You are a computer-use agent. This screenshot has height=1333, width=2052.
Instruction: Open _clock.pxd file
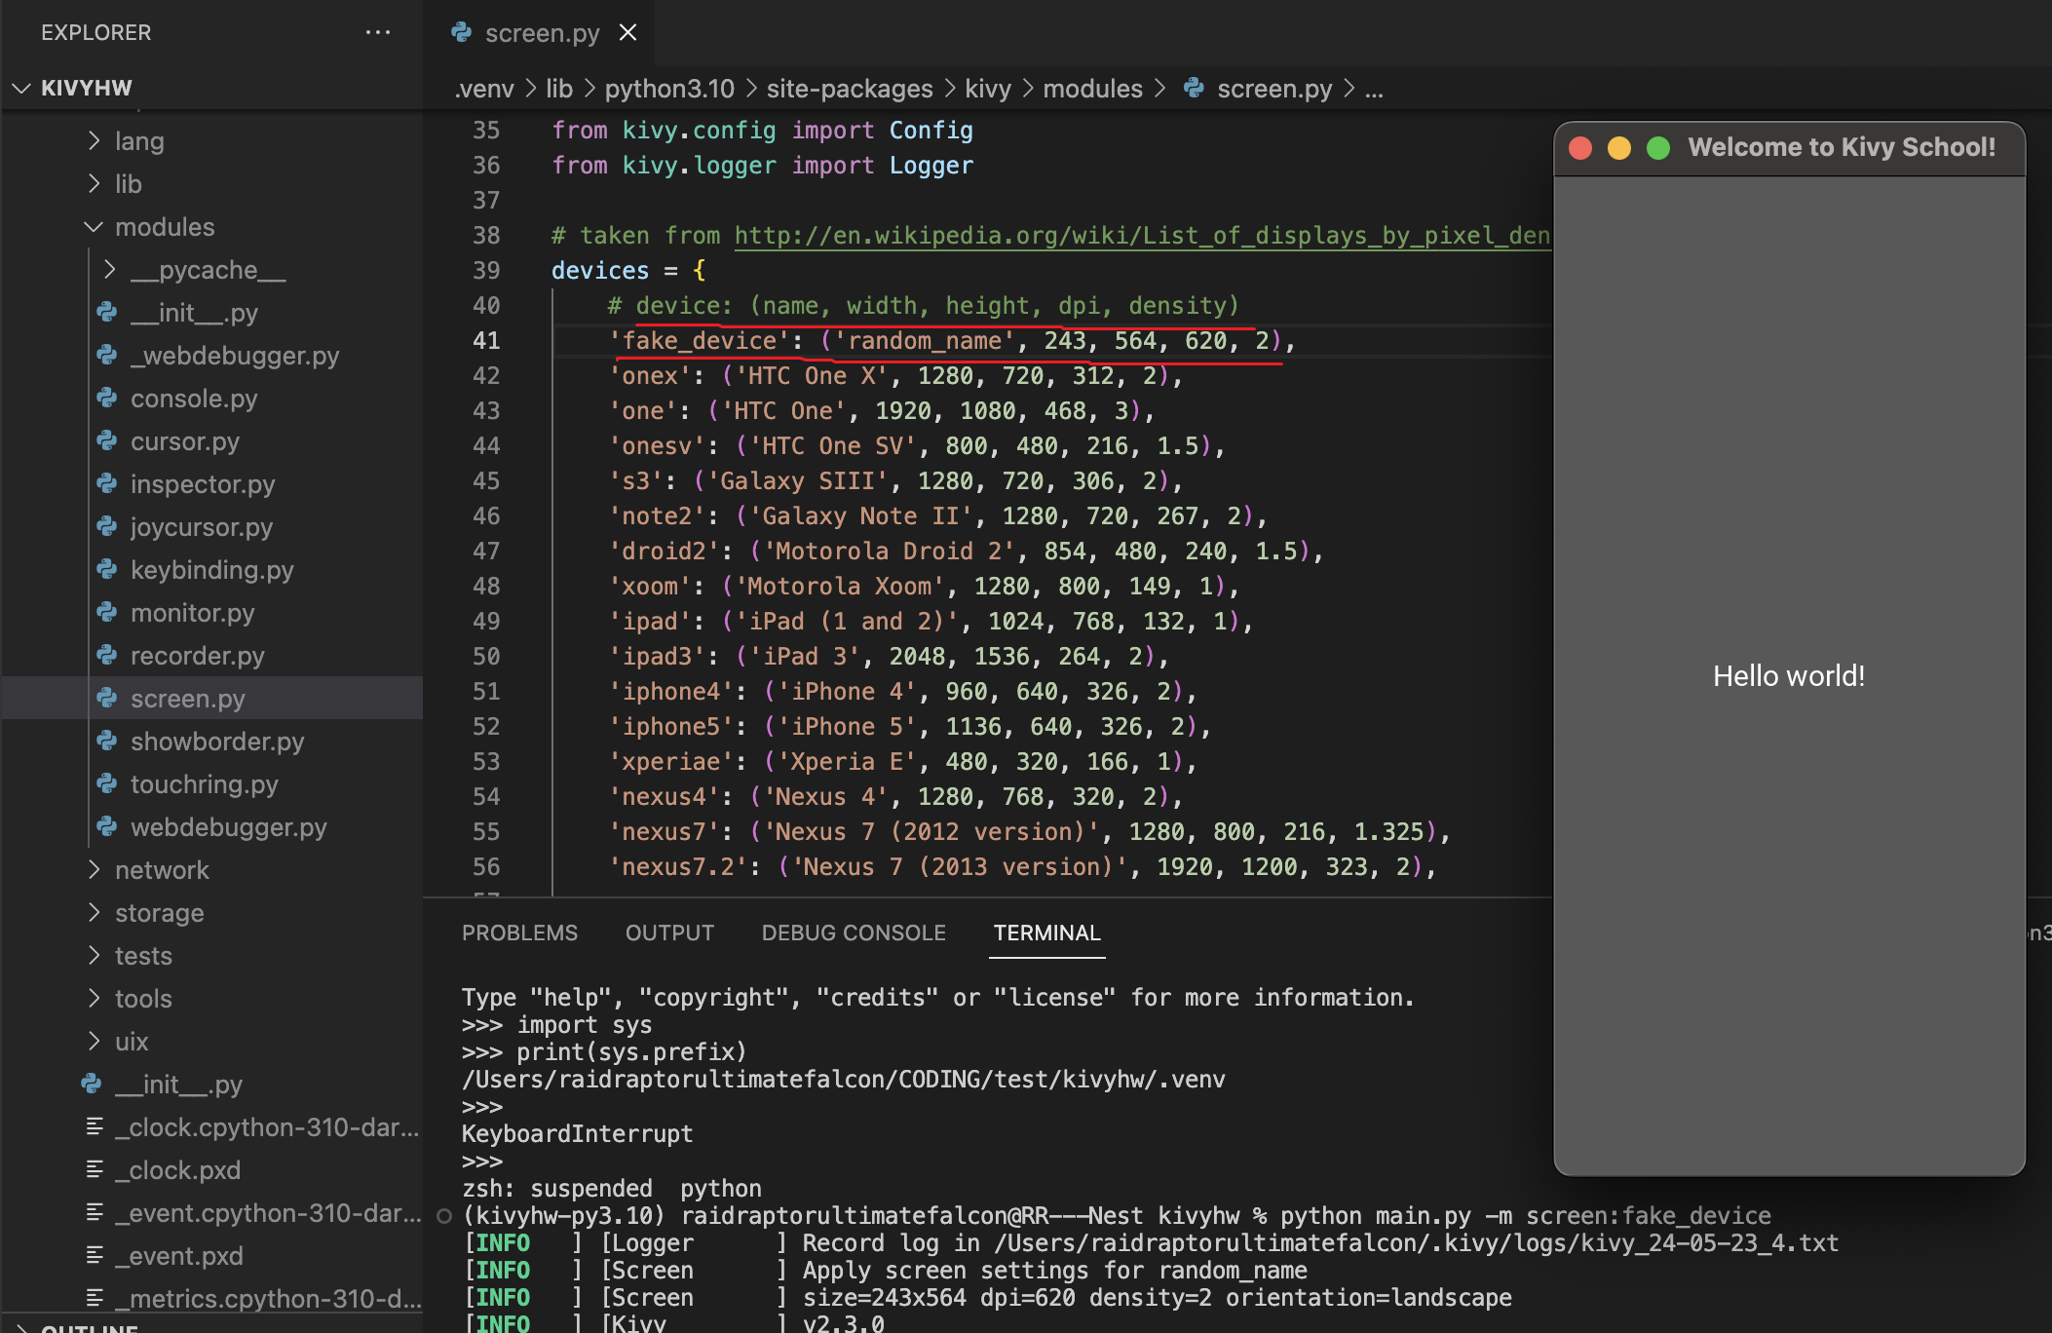point(178,1170)
